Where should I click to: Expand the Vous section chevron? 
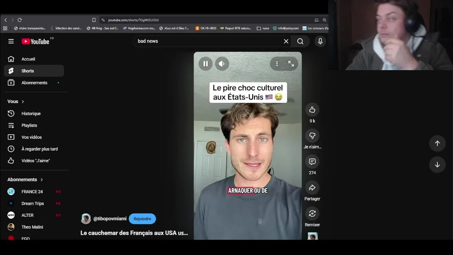point(23,102)
